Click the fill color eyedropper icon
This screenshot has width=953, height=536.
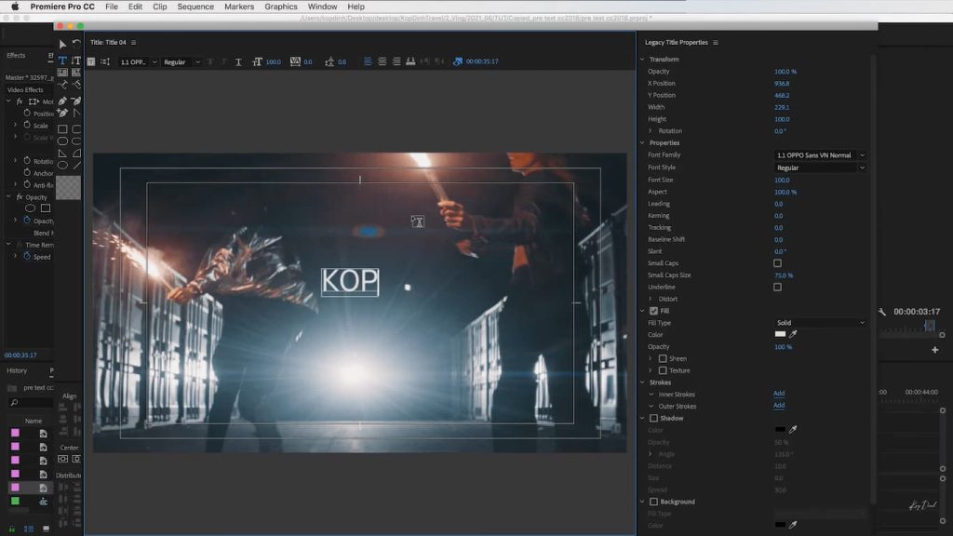point(794,334)
